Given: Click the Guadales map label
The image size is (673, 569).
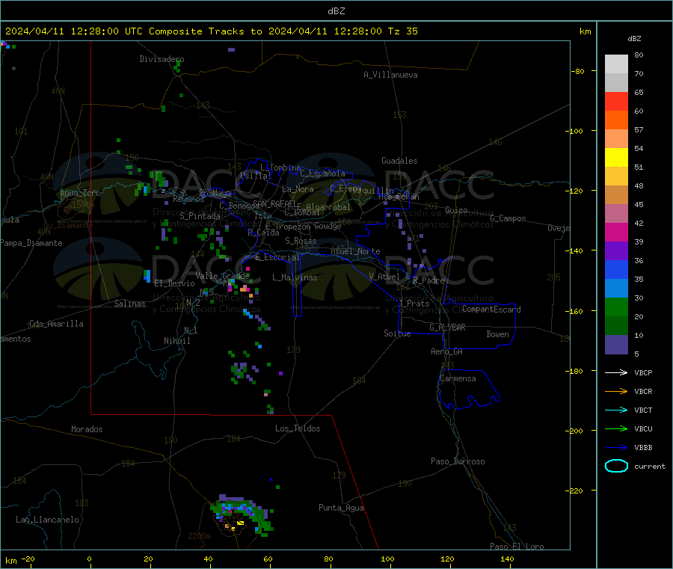Looking at the screenshot, I should [399, 161].
